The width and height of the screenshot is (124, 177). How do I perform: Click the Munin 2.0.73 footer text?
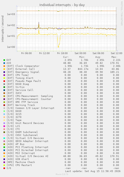click(x=62, y=174)
